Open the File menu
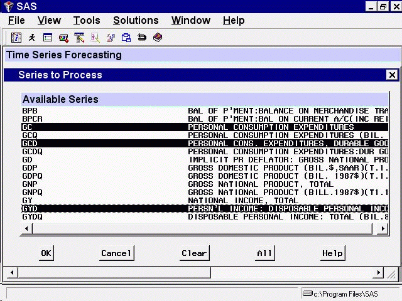 click(16, 21)
